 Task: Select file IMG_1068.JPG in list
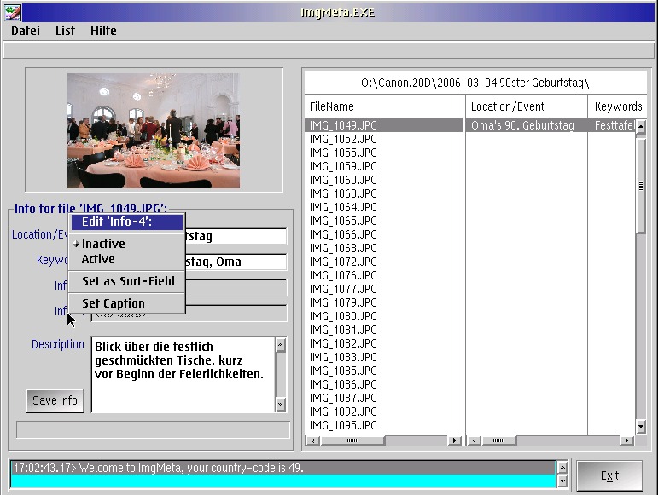pyautogui.click(x=383, y=248)
